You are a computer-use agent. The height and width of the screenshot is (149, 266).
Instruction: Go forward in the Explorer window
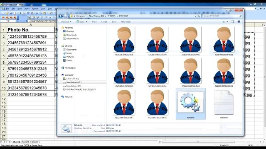65,16
